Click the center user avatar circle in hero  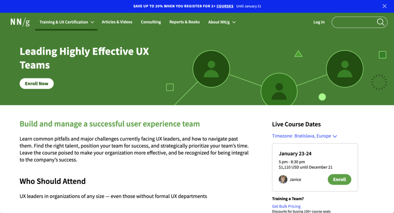click(279, 92)
